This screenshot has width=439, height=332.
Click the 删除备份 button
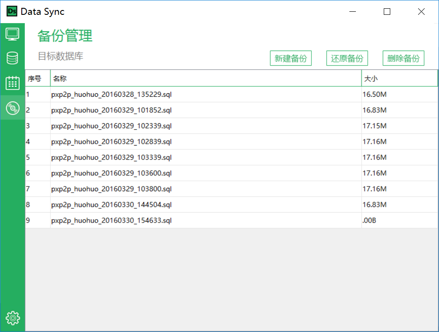[x=403, y=58]
